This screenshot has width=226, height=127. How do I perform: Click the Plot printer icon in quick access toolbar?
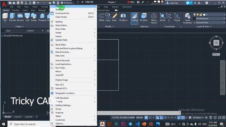click(x=34, y=3)
